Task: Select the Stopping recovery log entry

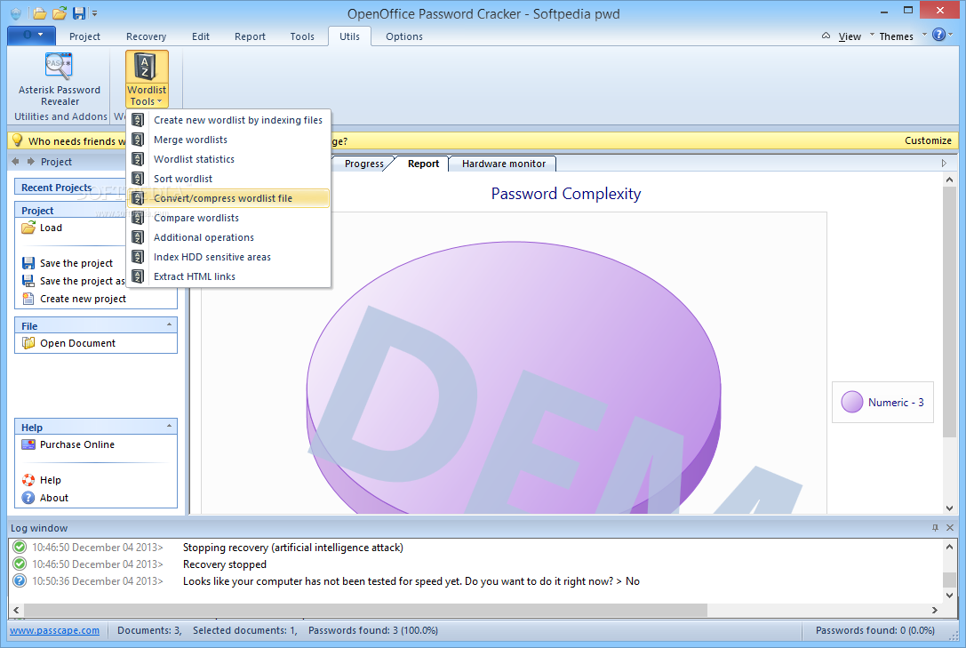Action: (x=292, y=548)
